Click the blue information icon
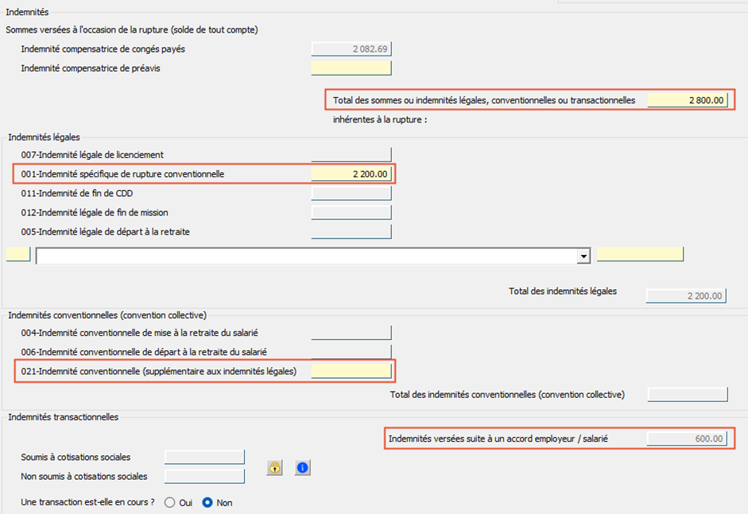This screenshot has width=748, height=514. coord(302,468)
